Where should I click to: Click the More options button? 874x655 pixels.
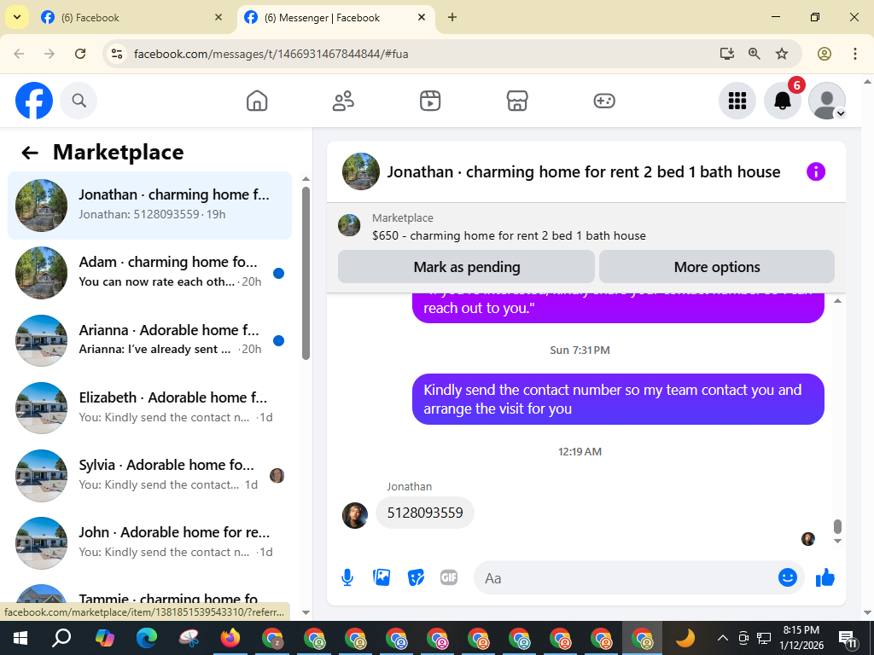[717, 267]
